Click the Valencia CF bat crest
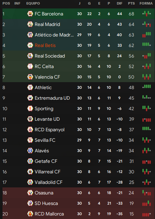The height and width of the screenshot is (219, 155). [x=30, y=77]
